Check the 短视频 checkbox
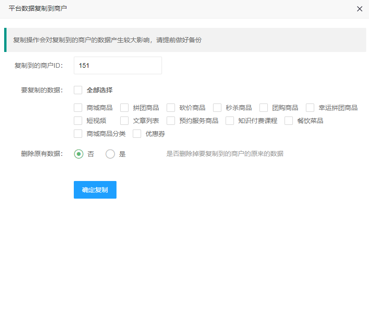 click(78, 121)
